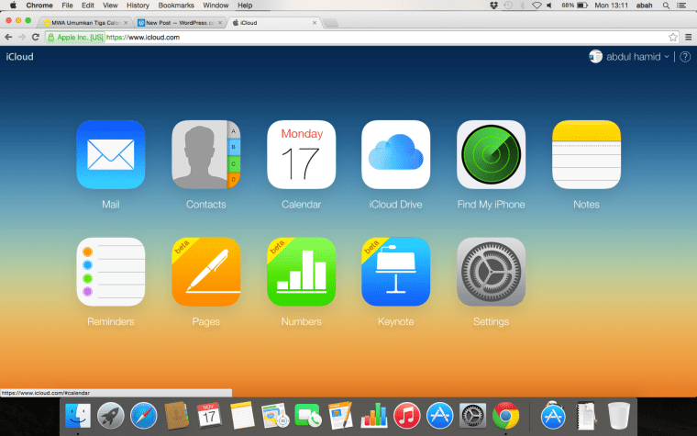Open Finder in the Dock
697x436 pixels.
click(x=78, y=416)
